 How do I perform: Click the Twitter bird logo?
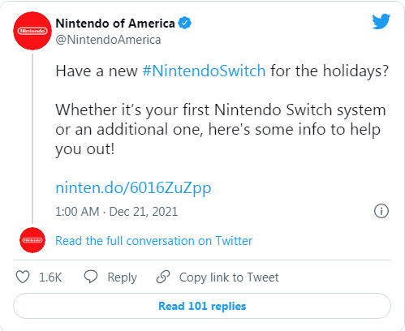pyautogui.click(x=381, y=21)
